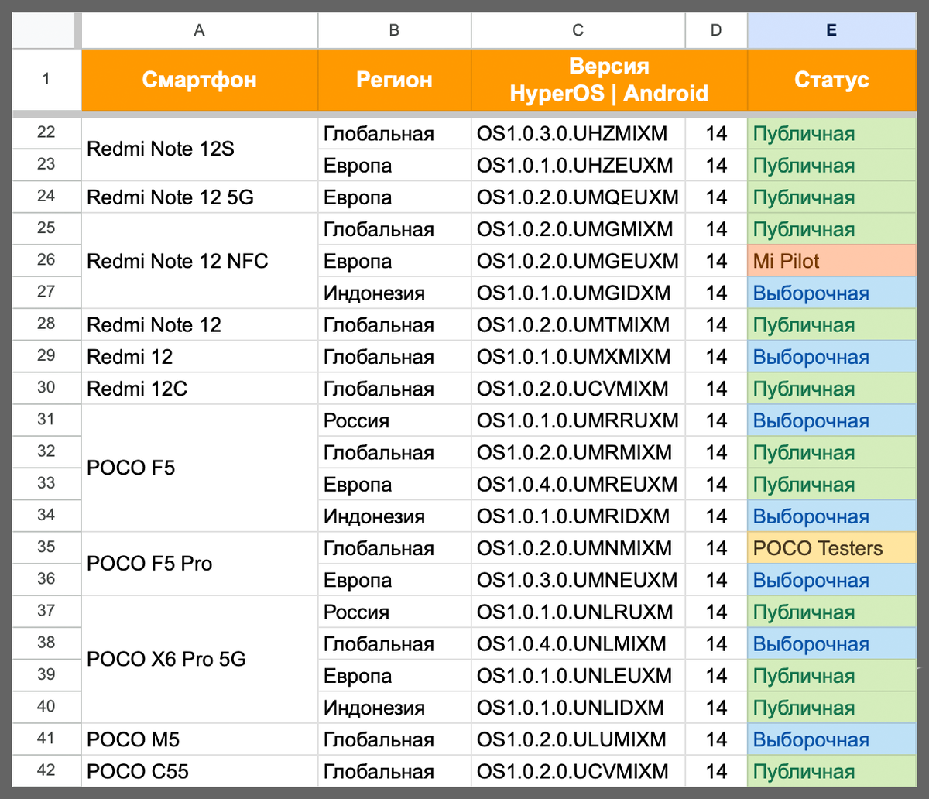Viewport: 929px width, 799px height.
Task: Click version OS1.0.1.0.UHZEUXM
Action: click(x=578, y=166)
